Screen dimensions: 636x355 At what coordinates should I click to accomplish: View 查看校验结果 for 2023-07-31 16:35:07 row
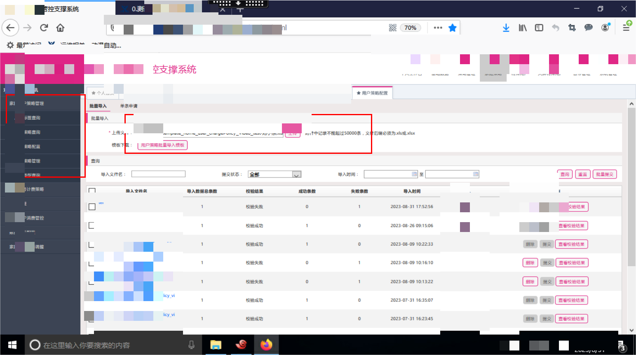[x=572, y=300]
